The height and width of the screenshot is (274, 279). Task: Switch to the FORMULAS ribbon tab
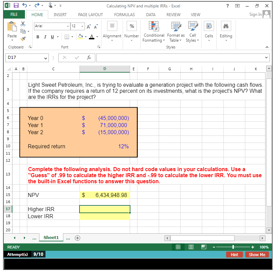coord(124,14)
